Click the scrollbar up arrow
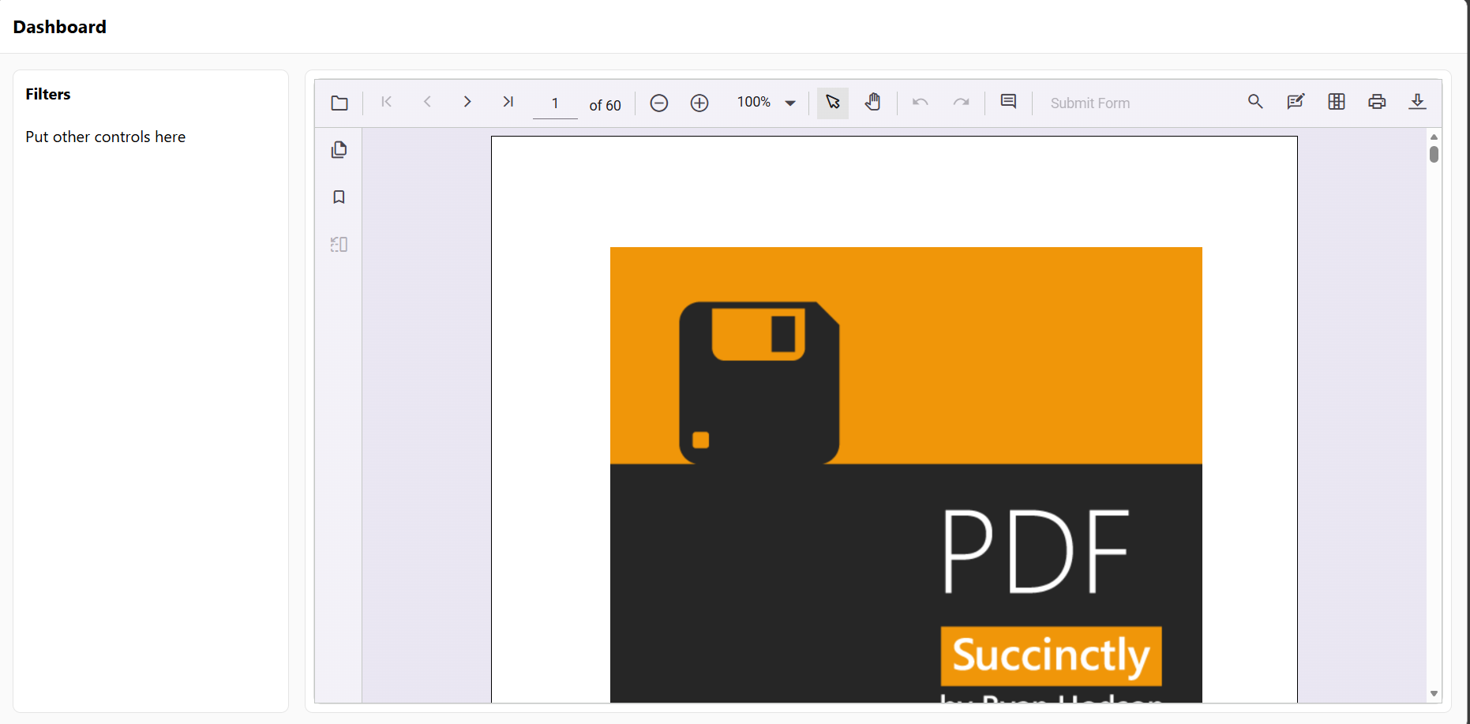This screenshot has width=1470, height=724. coord(1434,137)
